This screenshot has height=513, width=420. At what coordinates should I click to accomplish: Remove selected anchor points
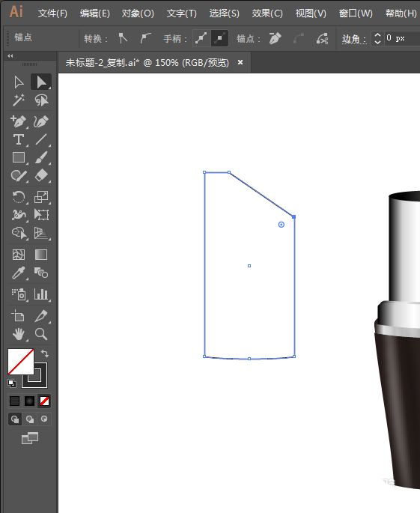coord(275,38)
